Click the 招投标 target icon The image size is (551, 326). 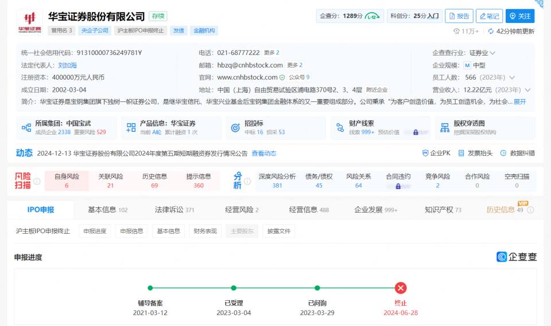pos(235,128)
